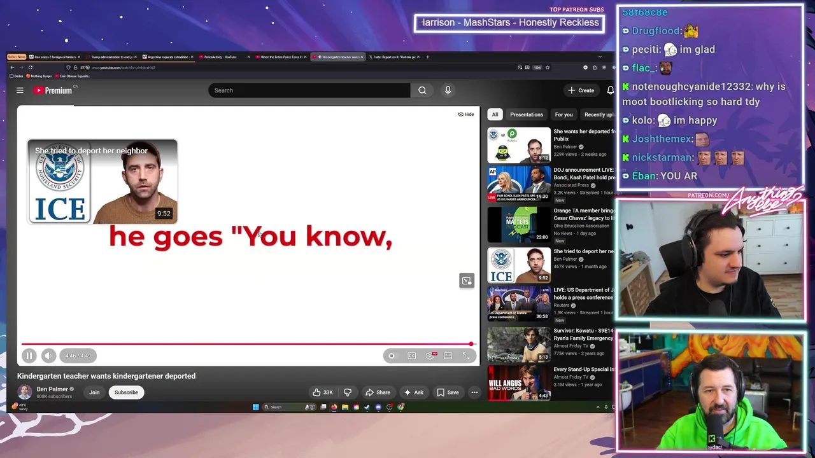Switch to theater mode view
Image resolution: width=815 pixels, height=458 pixels.
[x=448, y=356]
